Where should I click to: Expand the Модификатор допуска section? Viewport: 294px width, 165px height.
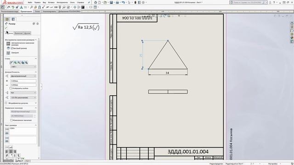pyautogui.click(x=36, y=103)
